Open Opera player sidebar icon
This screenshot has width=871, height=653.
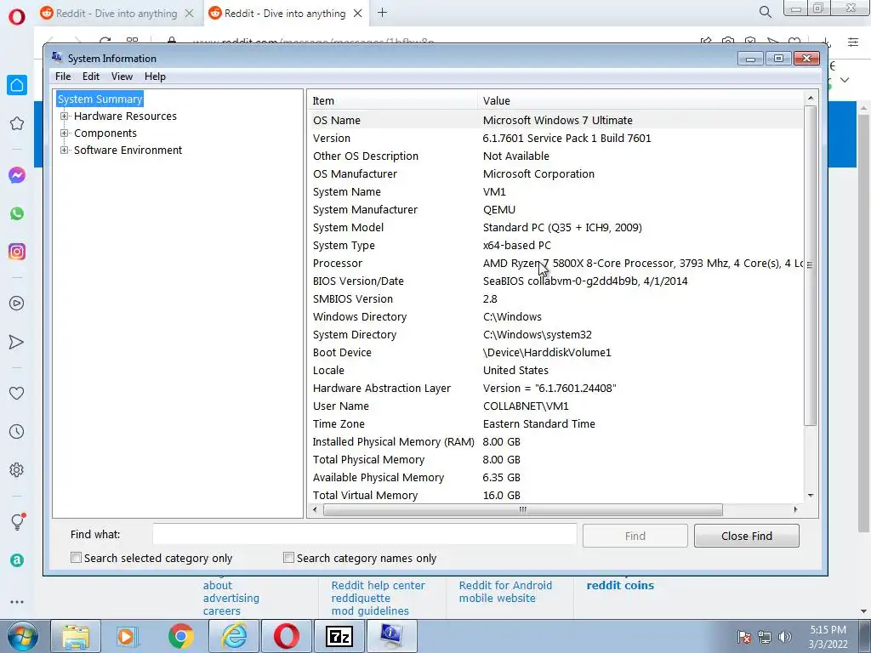point(17,304)
